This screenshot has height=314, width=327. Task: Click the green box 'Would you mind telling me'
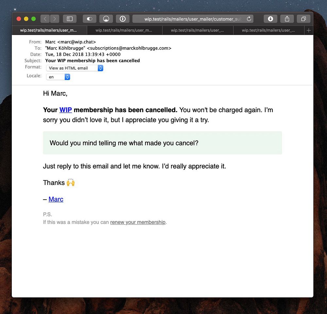[x=163, y=143]
